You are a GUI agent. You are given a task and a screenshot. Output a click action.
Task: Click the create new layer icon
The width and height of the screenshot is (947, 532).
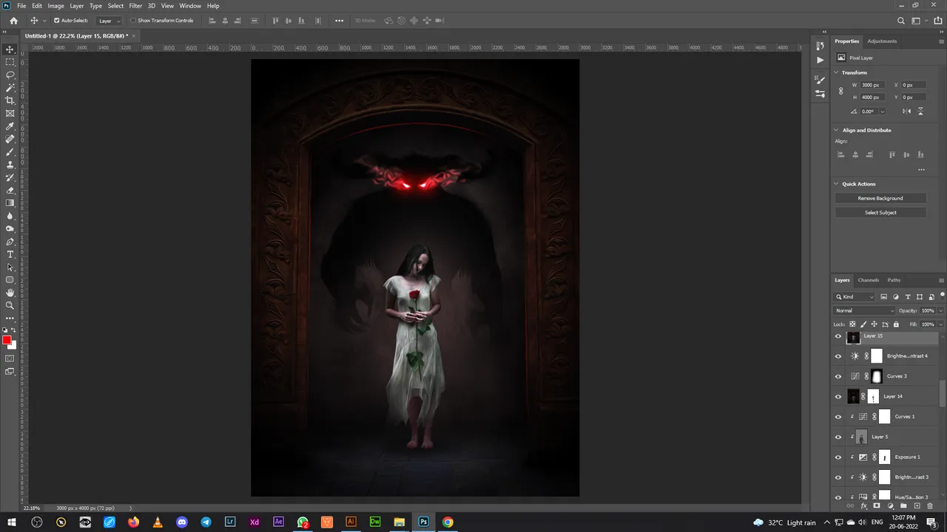917,506
